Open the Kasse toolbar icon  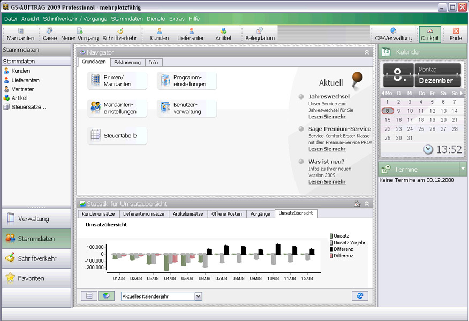click(49, 34)
